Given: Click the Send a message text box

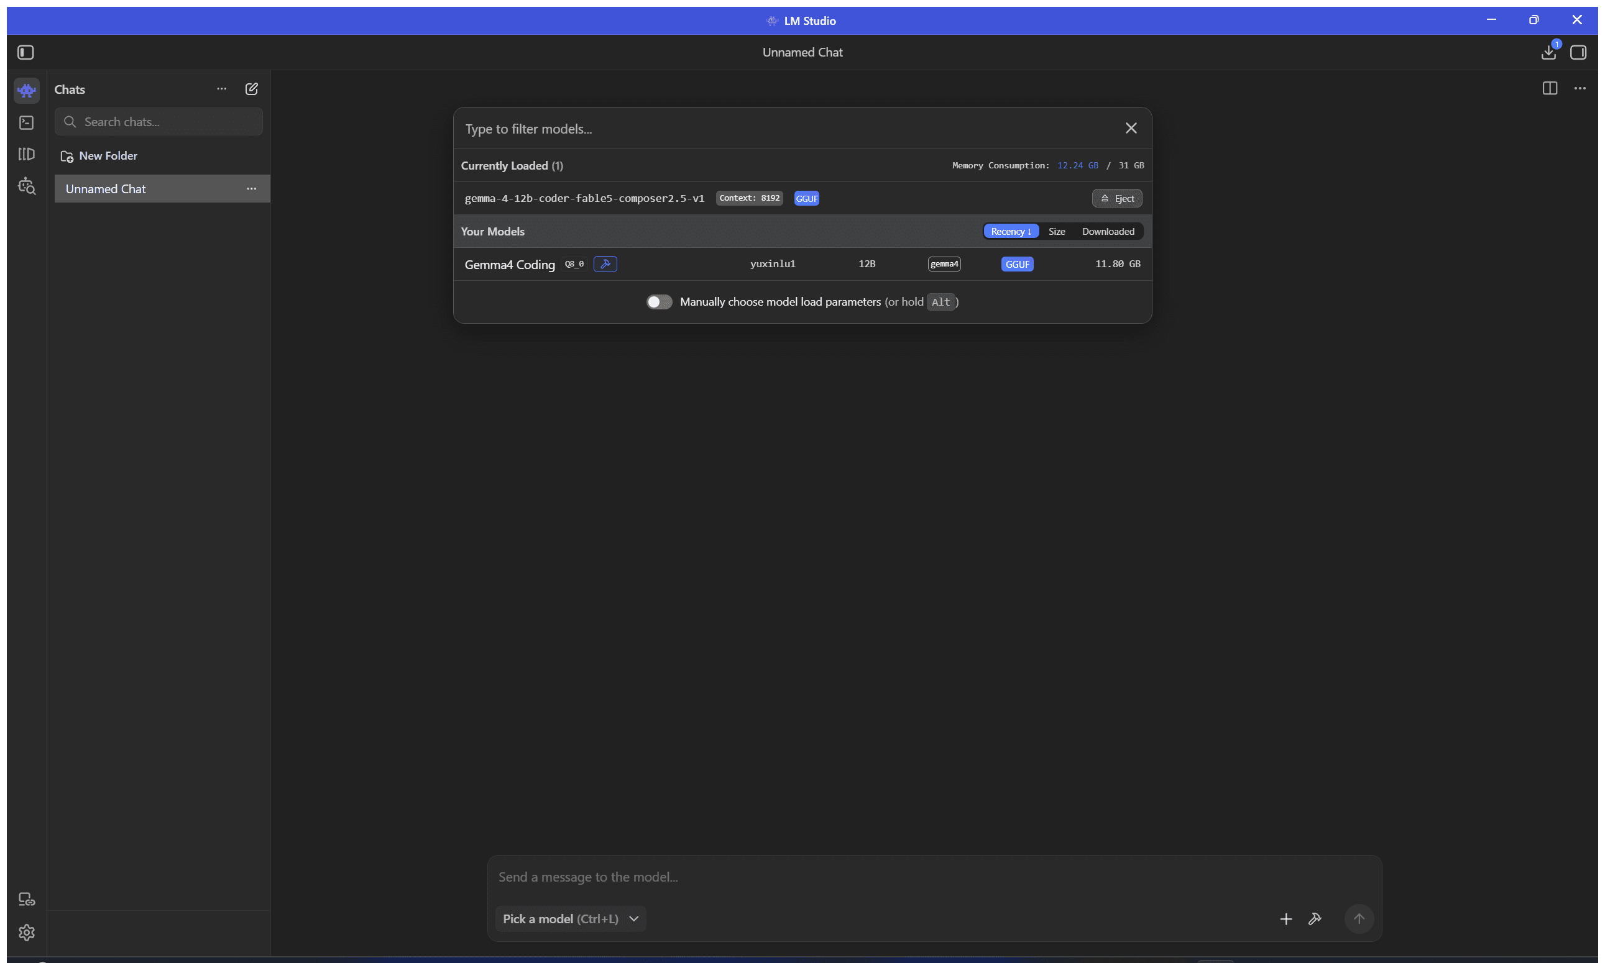Looking at the screenshot, I should coord(934,877).
